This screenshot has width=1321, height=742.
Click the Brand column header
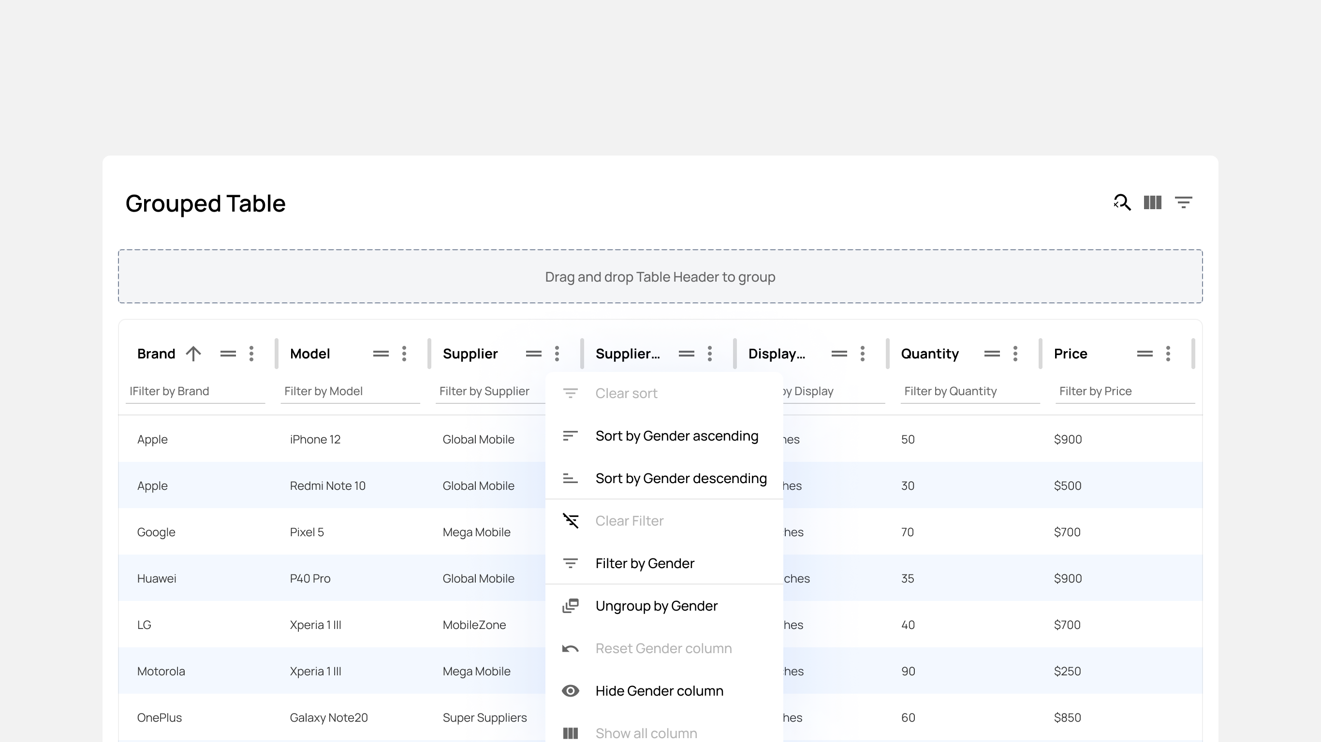156,354
